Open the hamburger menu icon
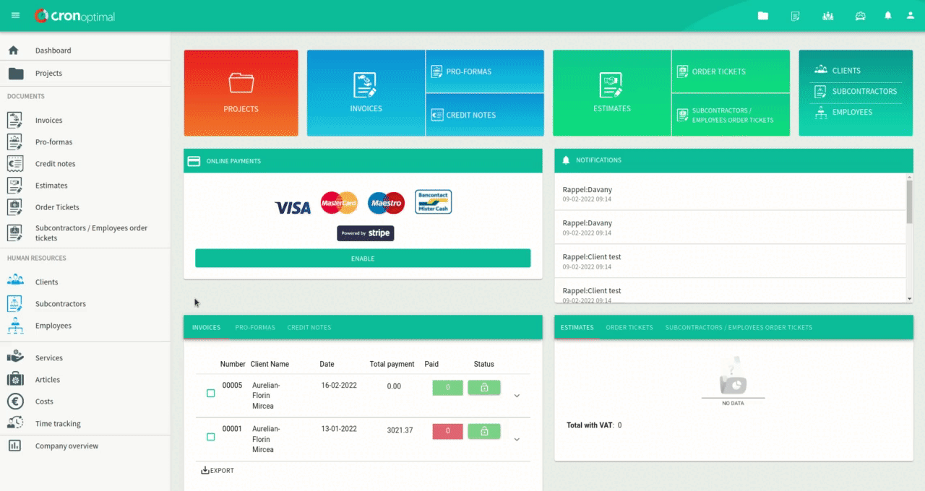Screen dimensions: 925x491 point(16,16)
